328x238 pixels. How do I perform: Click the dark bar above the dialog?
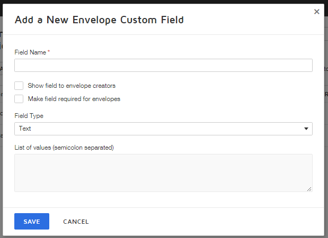(159, 2)
